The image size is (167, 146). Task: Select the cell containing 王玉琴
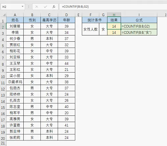[15, 63]
